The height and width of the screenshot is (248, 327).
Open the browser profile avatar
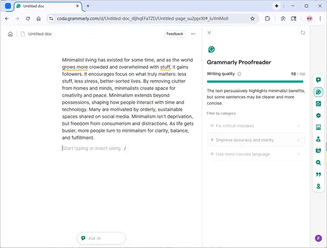pos(310,18)
